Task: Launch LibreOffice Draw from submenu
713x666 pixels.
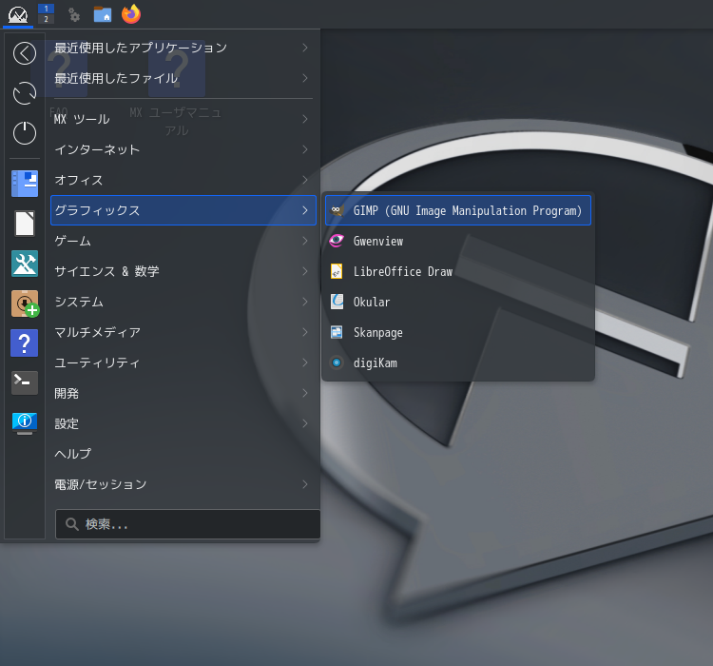Action: click(x=458, y=271)
